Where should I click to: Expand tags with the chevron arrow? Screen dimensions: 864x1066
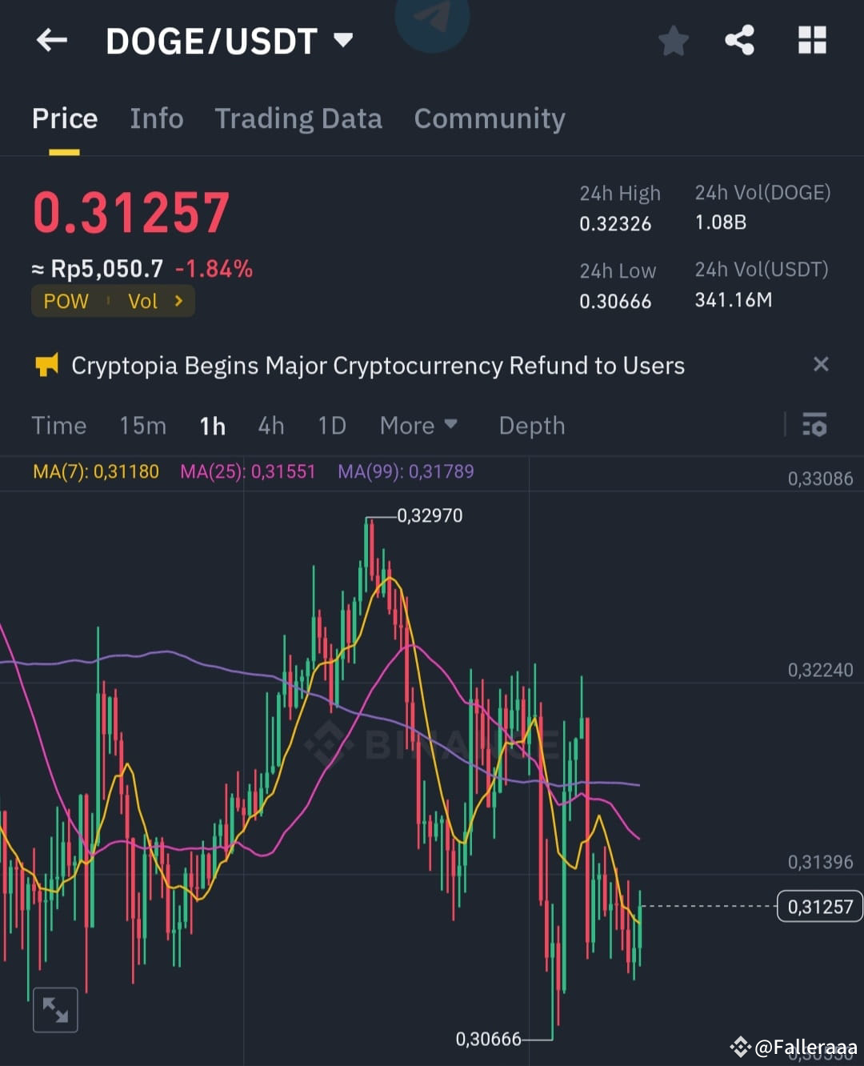179,301
